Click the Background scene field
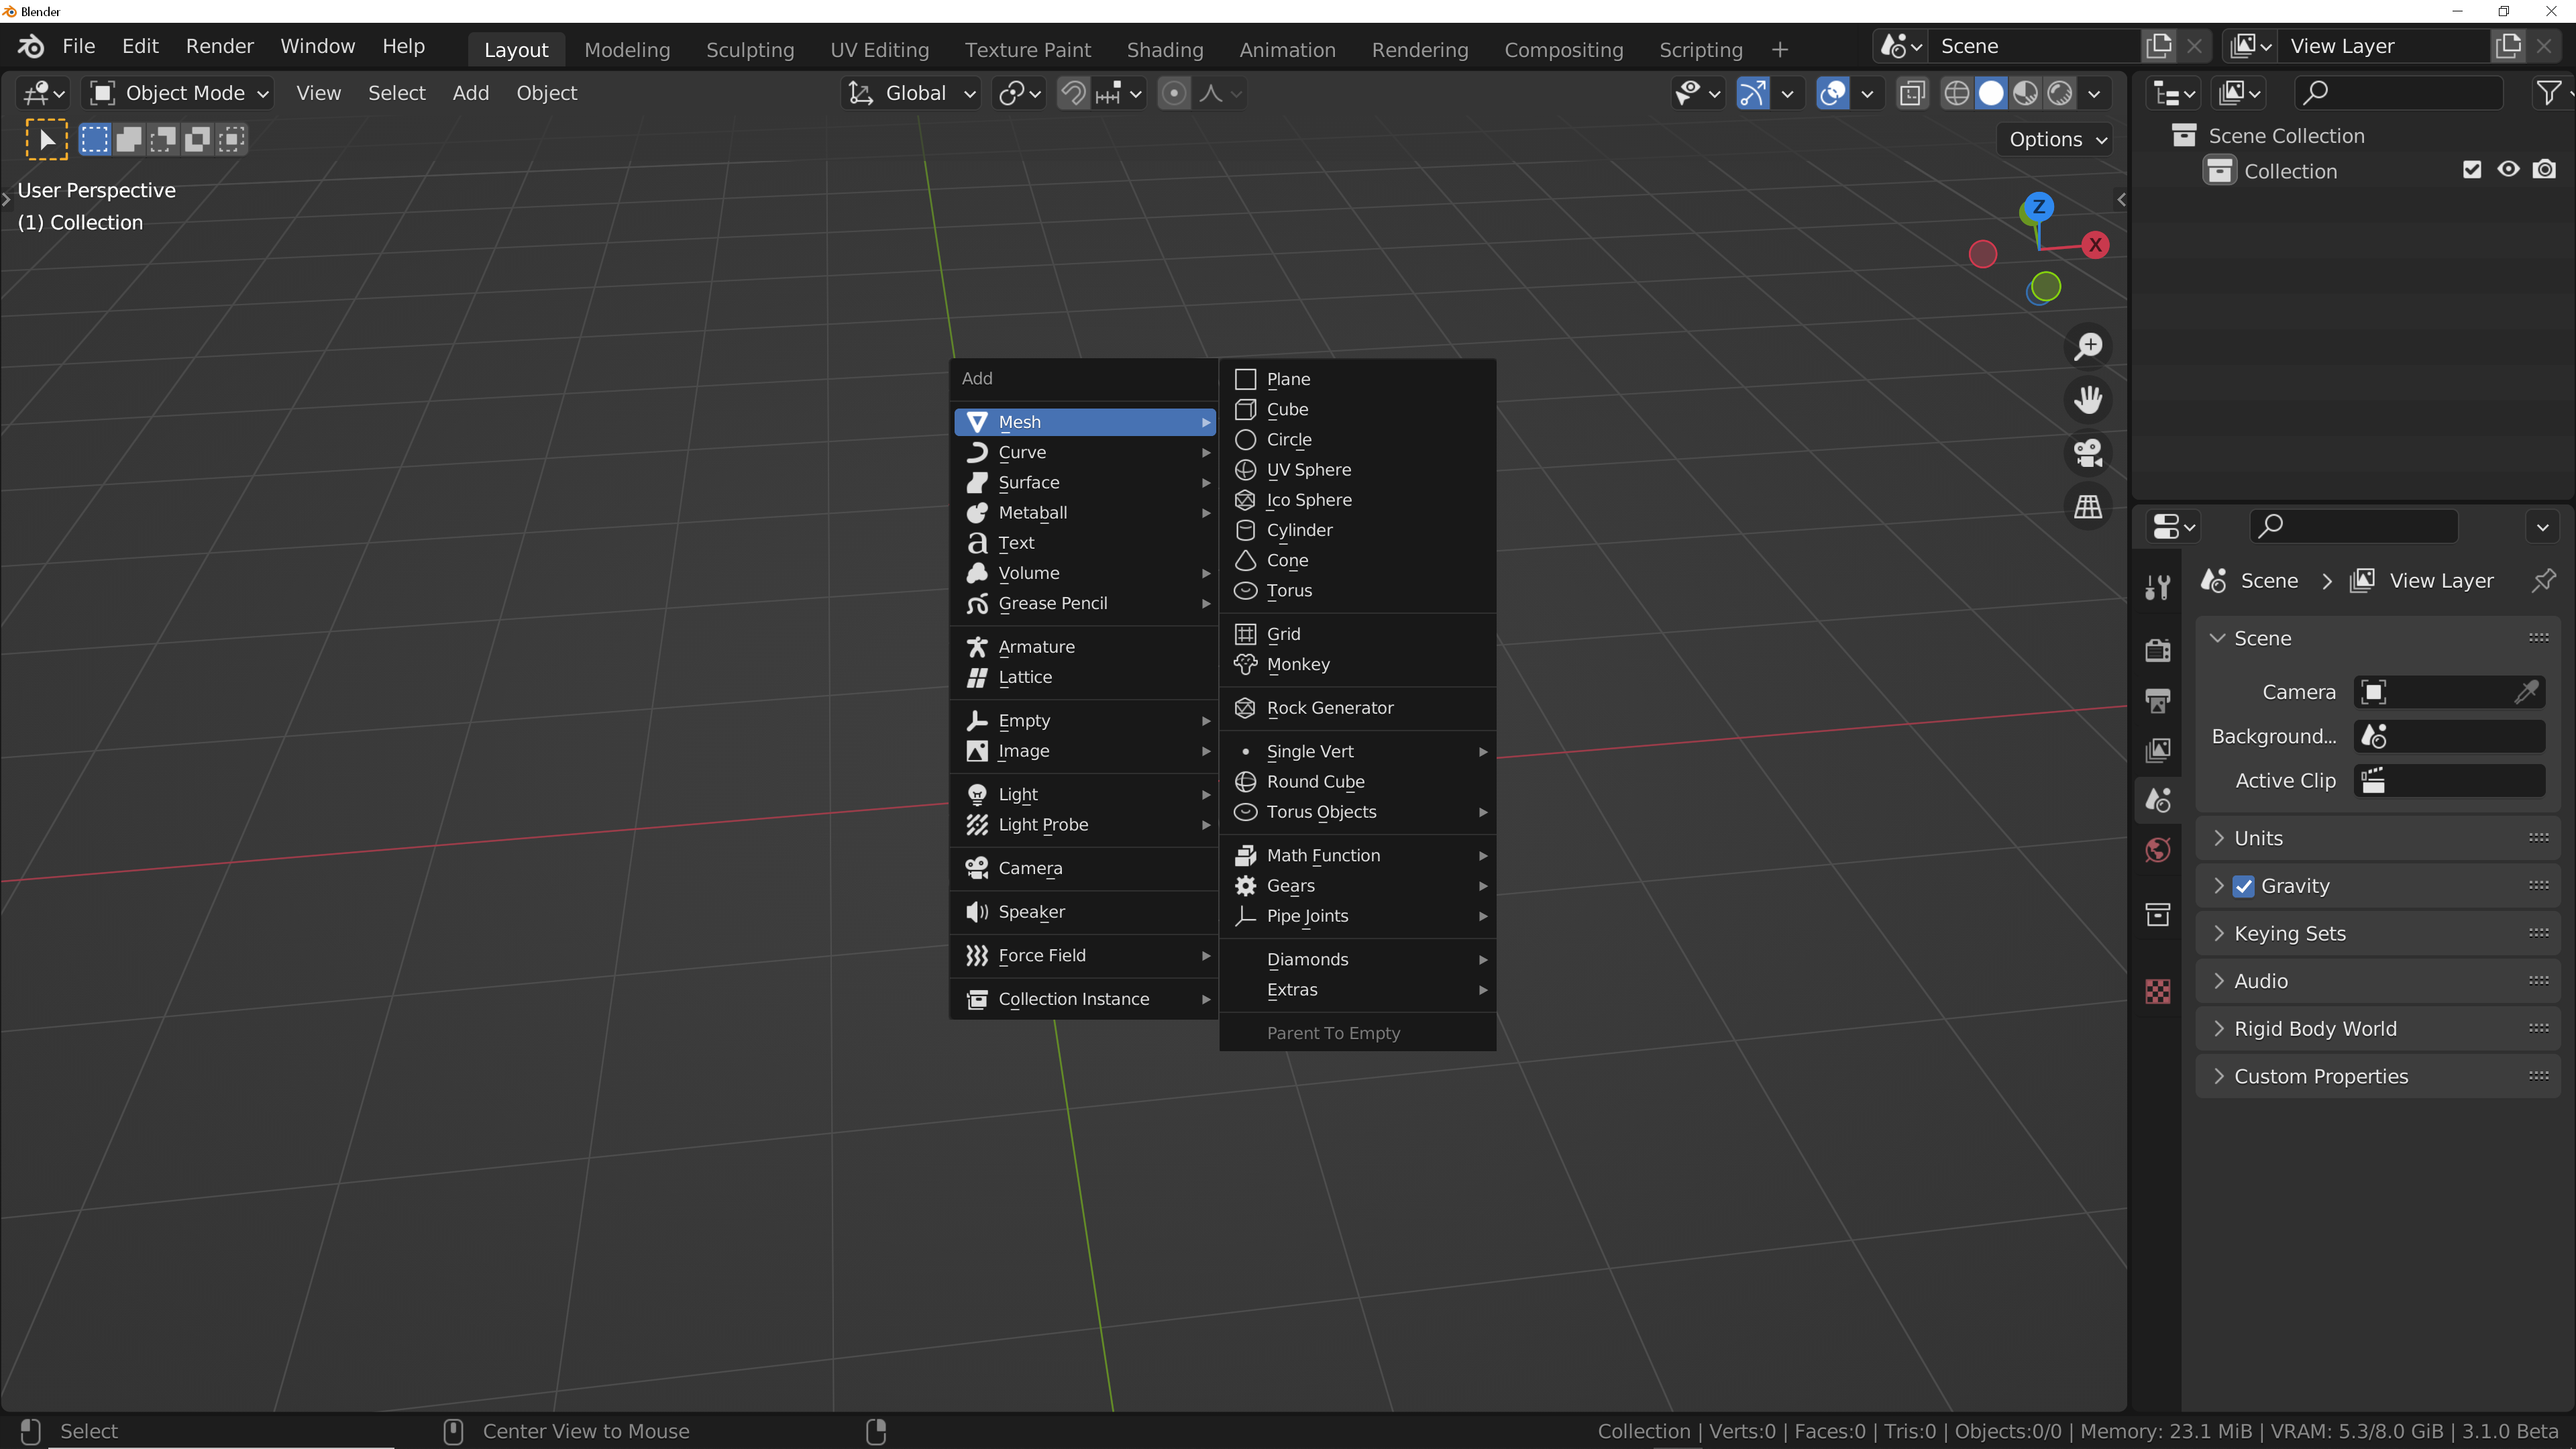Viewport: 2576px width, 1449px height. (2449, 736)
